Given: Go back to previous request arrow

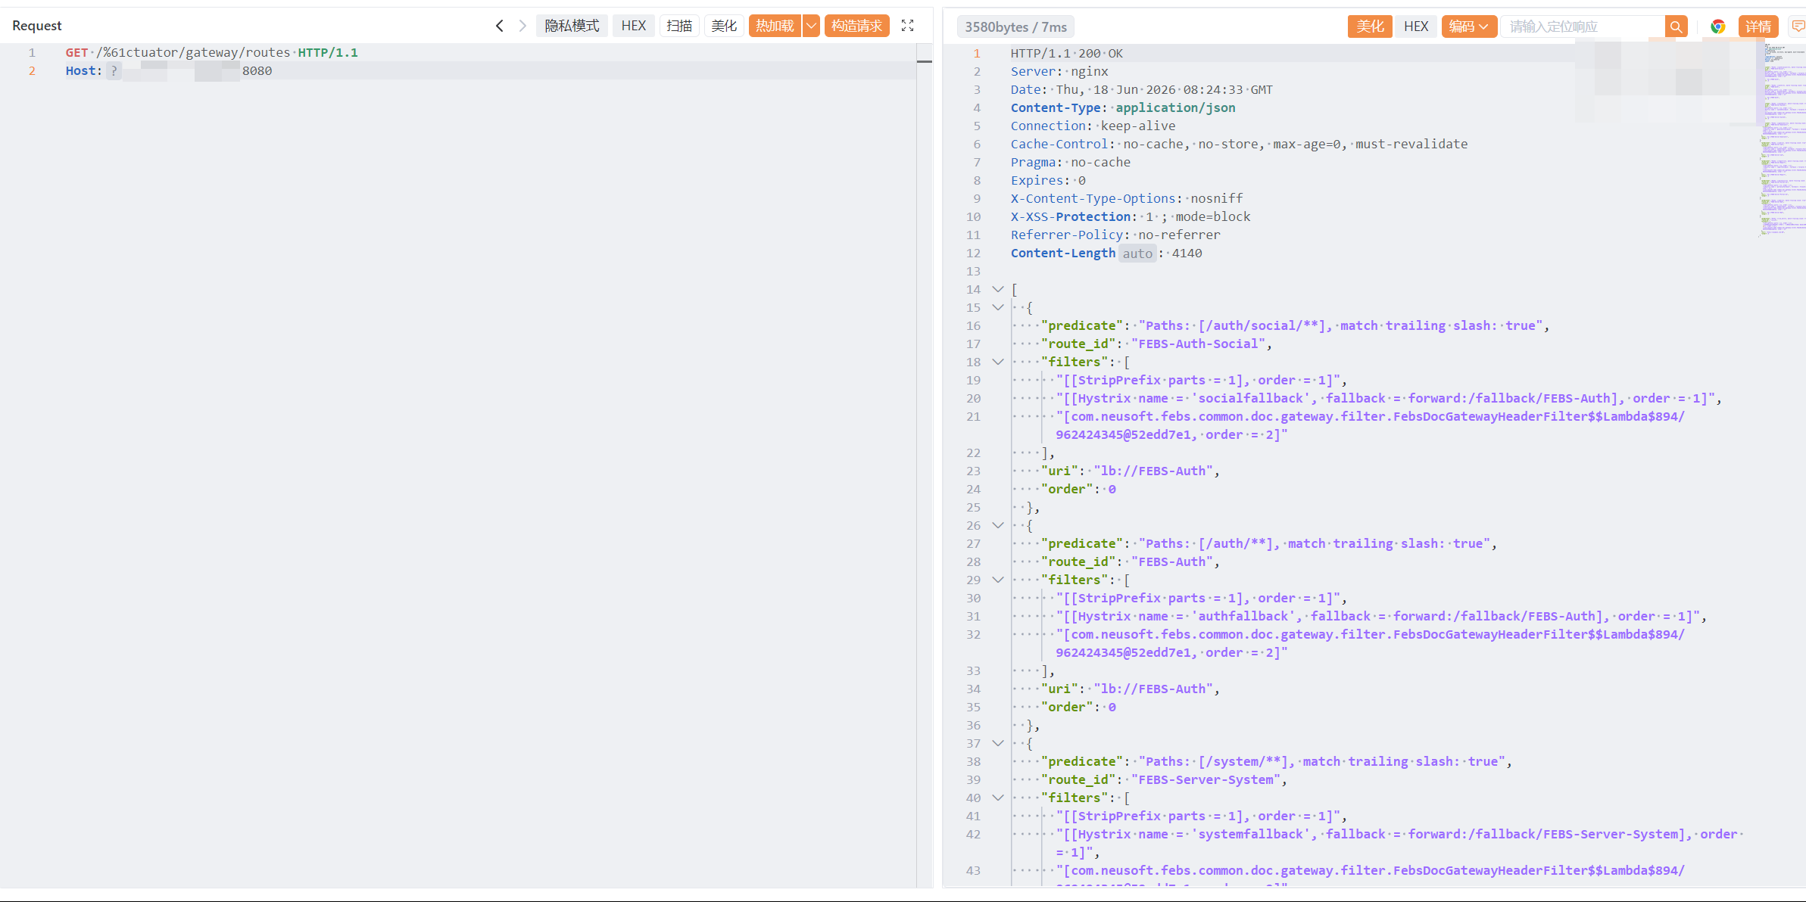Looking at the screenshot, I should 500,26.
